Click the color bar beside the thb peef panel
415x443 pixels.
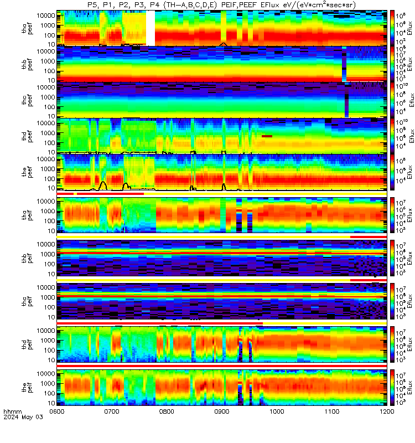point(392,64)
